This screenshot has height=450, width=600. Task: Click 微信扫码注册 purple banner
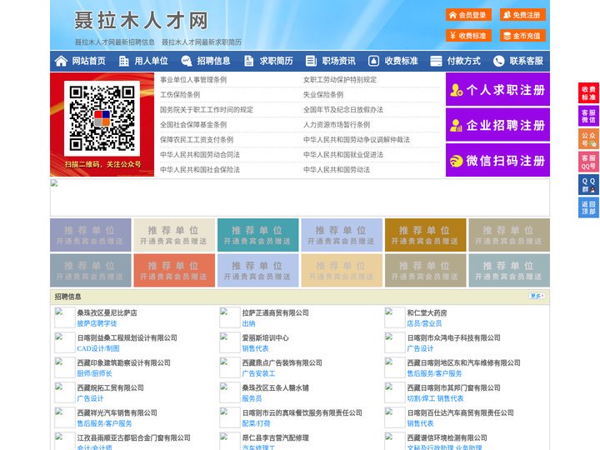(x=497, y=160)
